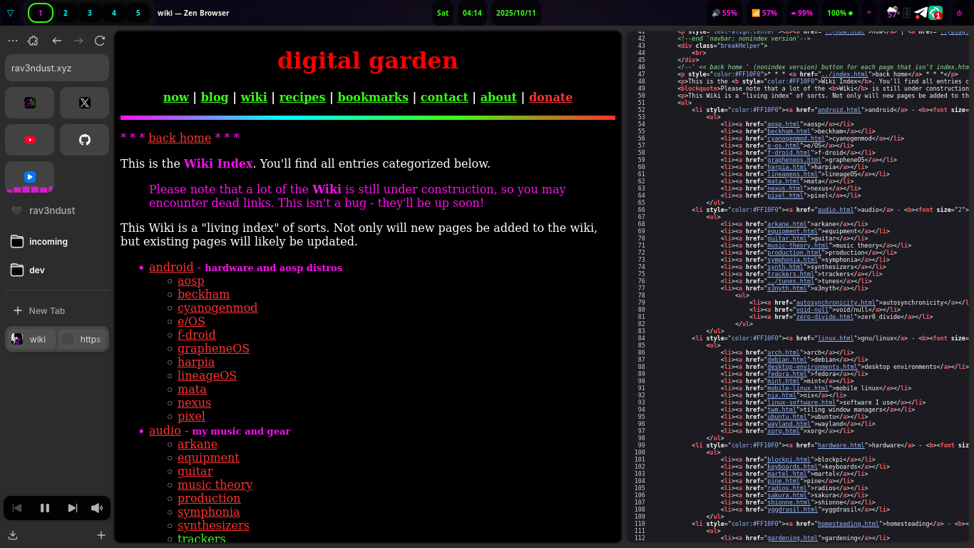Click the donate link in navbar
This screenshot has height=548, width=974.
tap(550, 97)
